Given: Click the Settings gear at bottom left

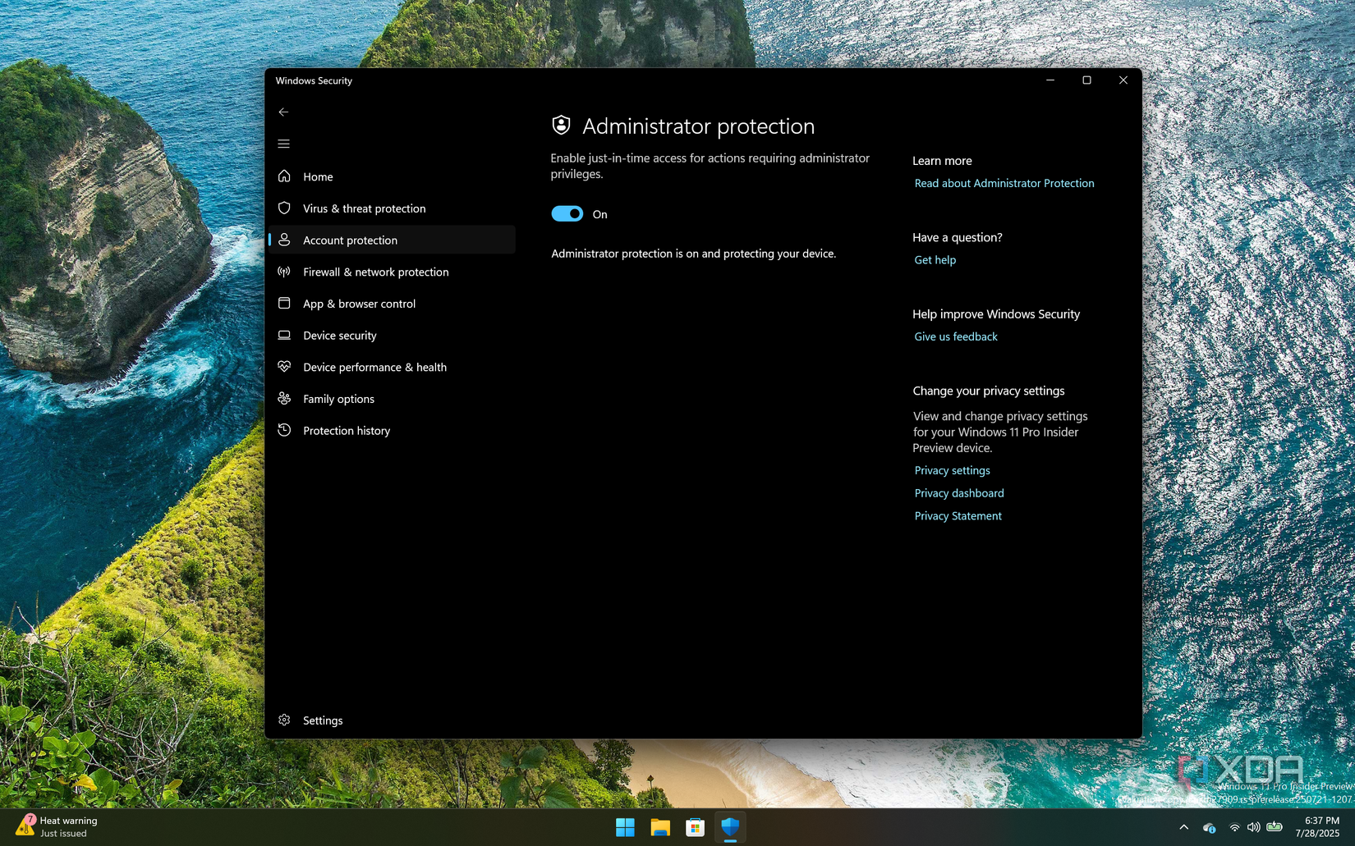Looking at the screenshot, I should click(283, 720).
